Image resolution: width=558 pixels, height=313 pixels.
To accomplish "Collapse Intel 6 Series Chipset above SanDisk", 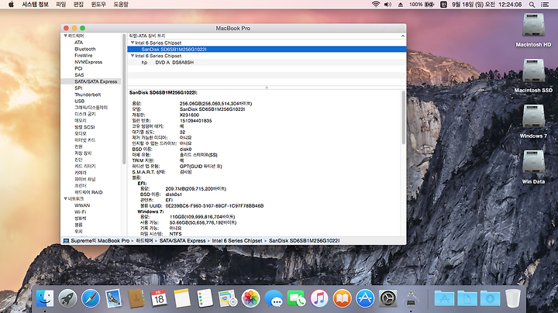I will (133, 43).
